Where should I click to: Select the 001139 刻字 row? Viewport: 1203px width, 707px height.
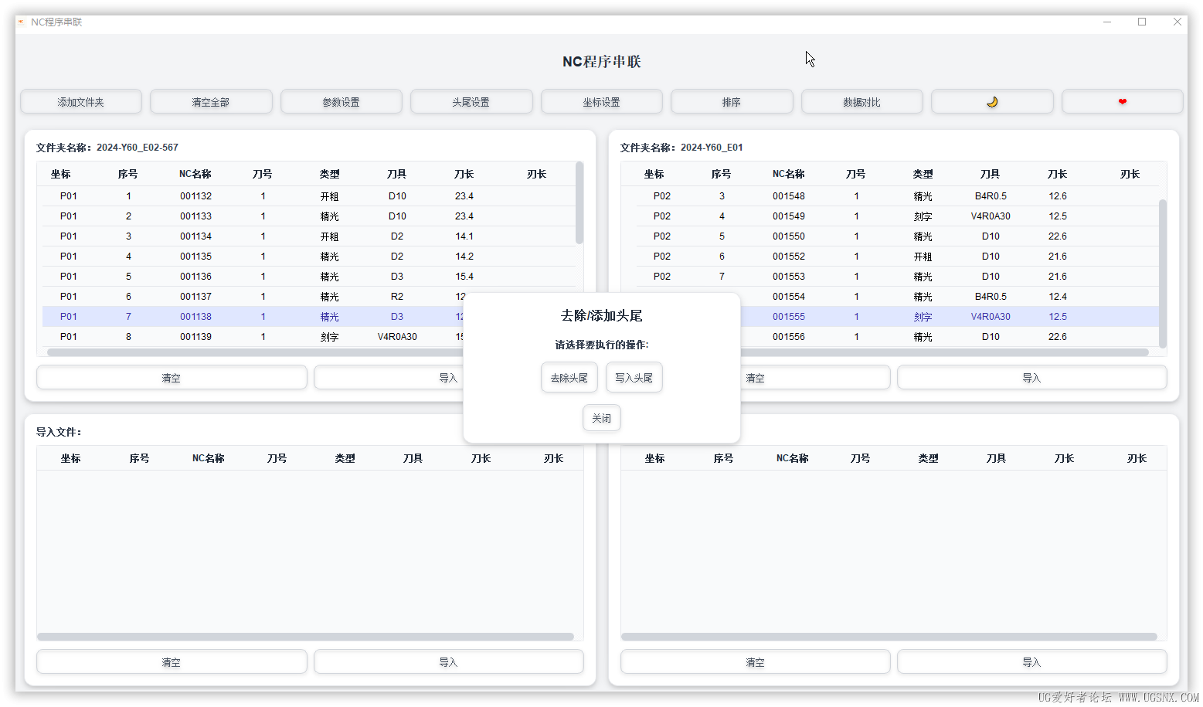(253, 337)
